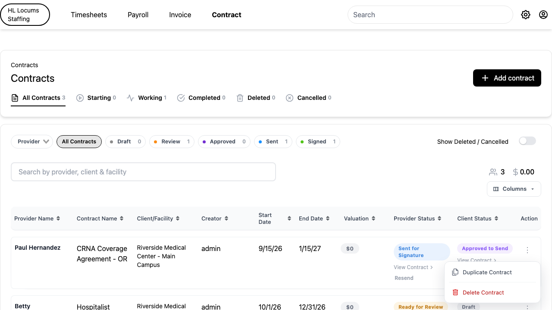Choose Duplicate Contract from menu

tap(492, 272)
